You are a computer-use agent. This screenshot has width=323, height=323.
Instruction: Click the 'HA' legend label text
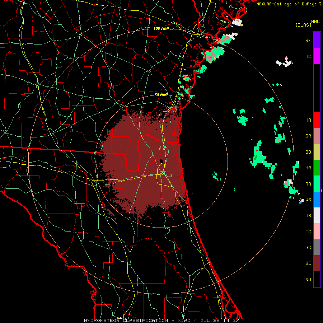coord(308,120)
